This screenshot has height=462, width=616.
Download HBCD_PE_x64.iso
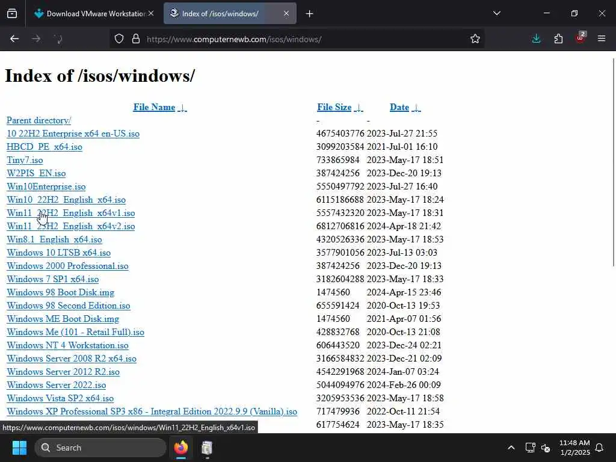tap(45, 147)
